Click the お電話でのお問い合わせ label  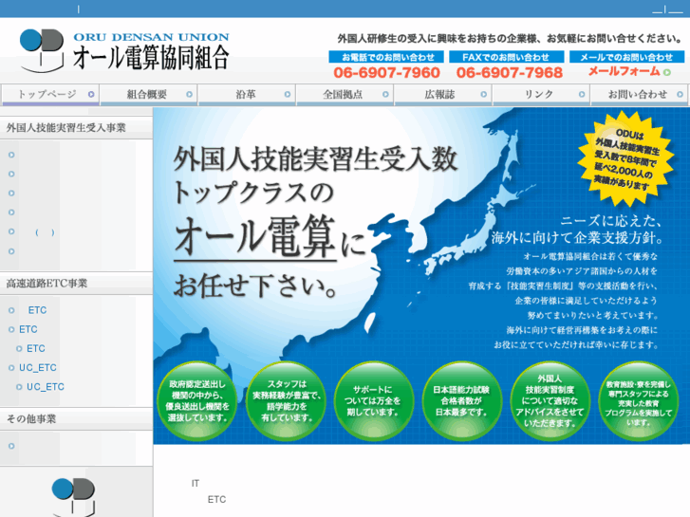click(387, 57)
